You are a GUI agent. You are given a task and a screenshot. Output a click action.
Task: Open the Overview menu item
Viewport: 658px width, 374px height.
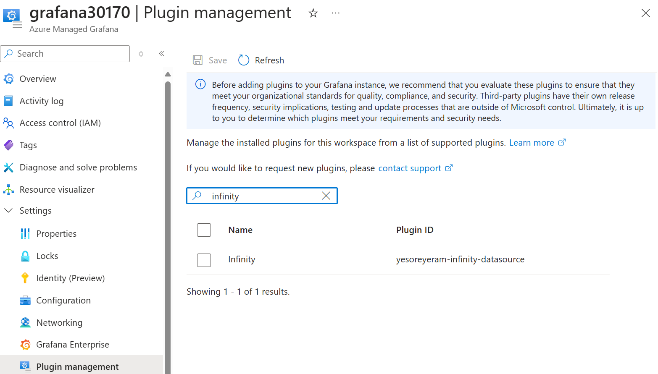pyautogui.click(x=37, y=79)
